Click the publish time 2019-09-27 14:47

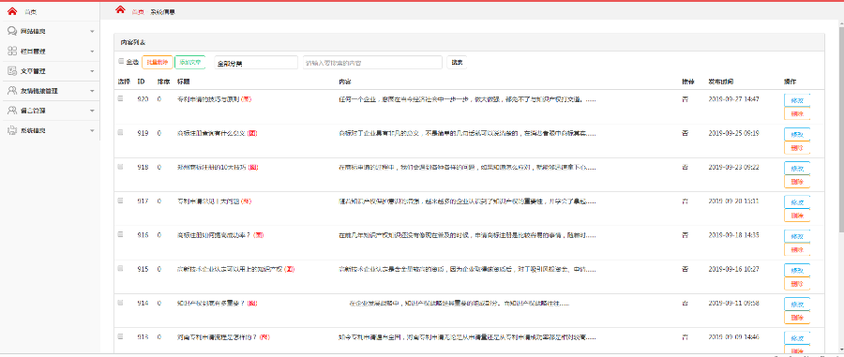point(733,99)
